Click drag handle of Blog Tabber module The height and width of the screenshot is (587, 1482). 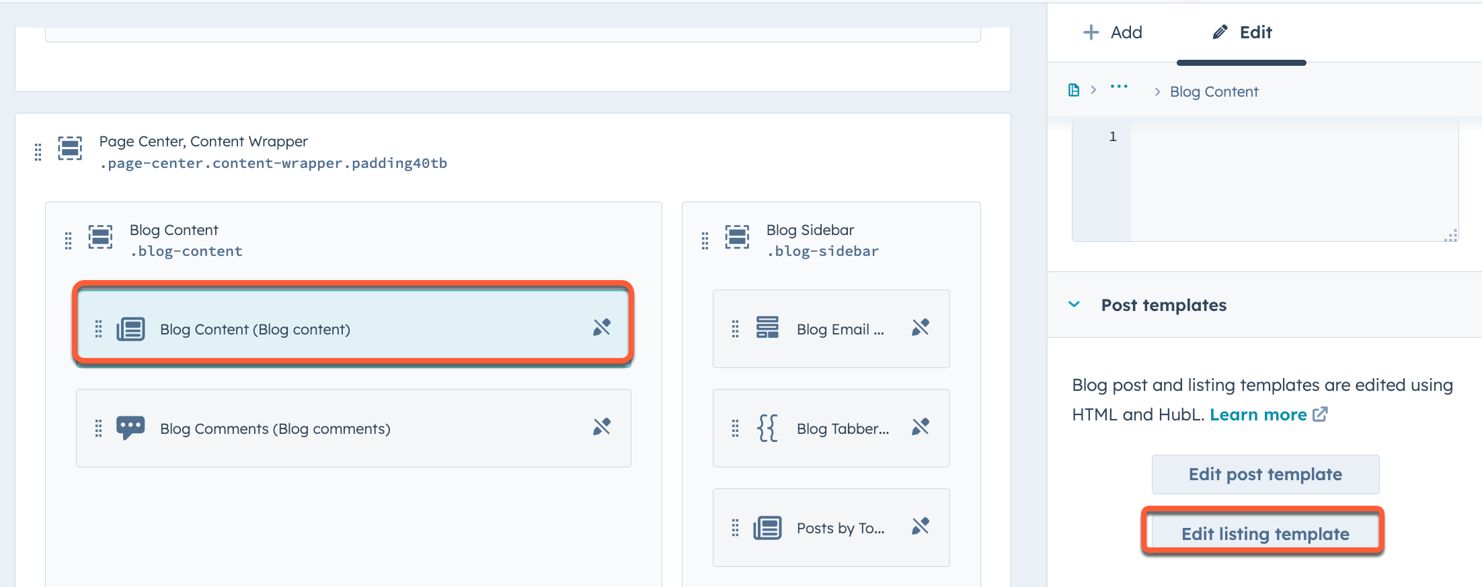[735, 428]
